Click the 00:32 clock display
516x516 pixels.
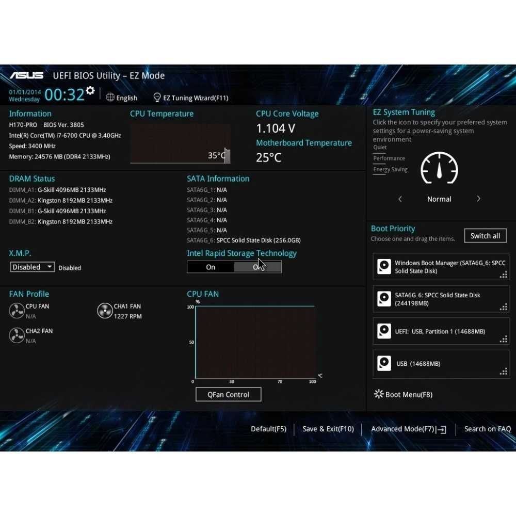(64, 95)
